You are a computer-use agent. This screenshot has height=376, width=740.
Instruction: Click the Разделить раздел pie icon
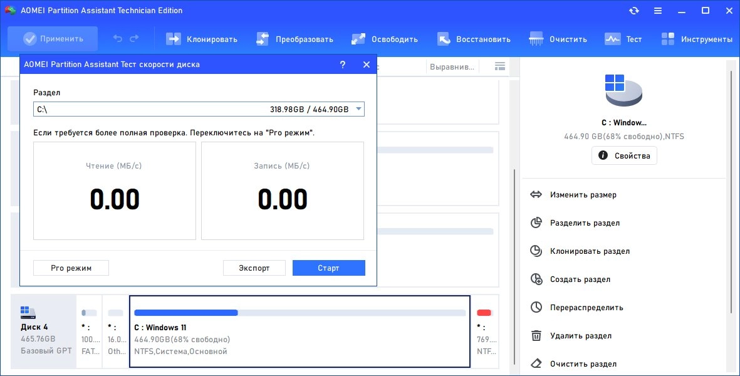tap(536, 222)
